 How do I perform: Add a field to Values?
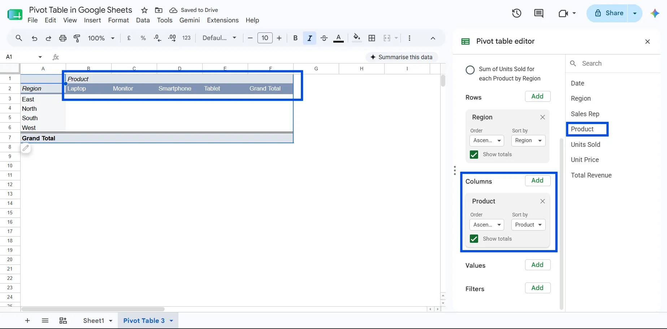tap(537, 265)
